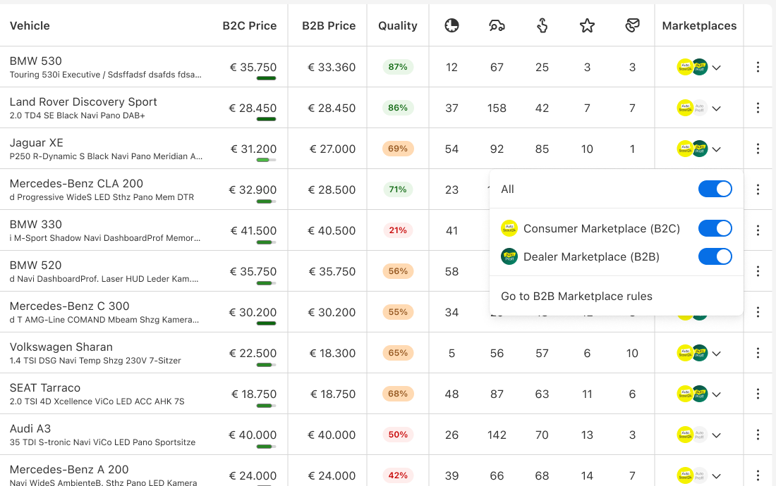Click the 50% quality badge for Audi A3

pos(398,435)
